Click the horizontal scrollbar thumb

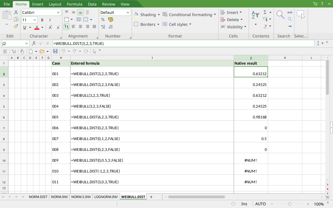pyautogui.click(x=196, y=197)
